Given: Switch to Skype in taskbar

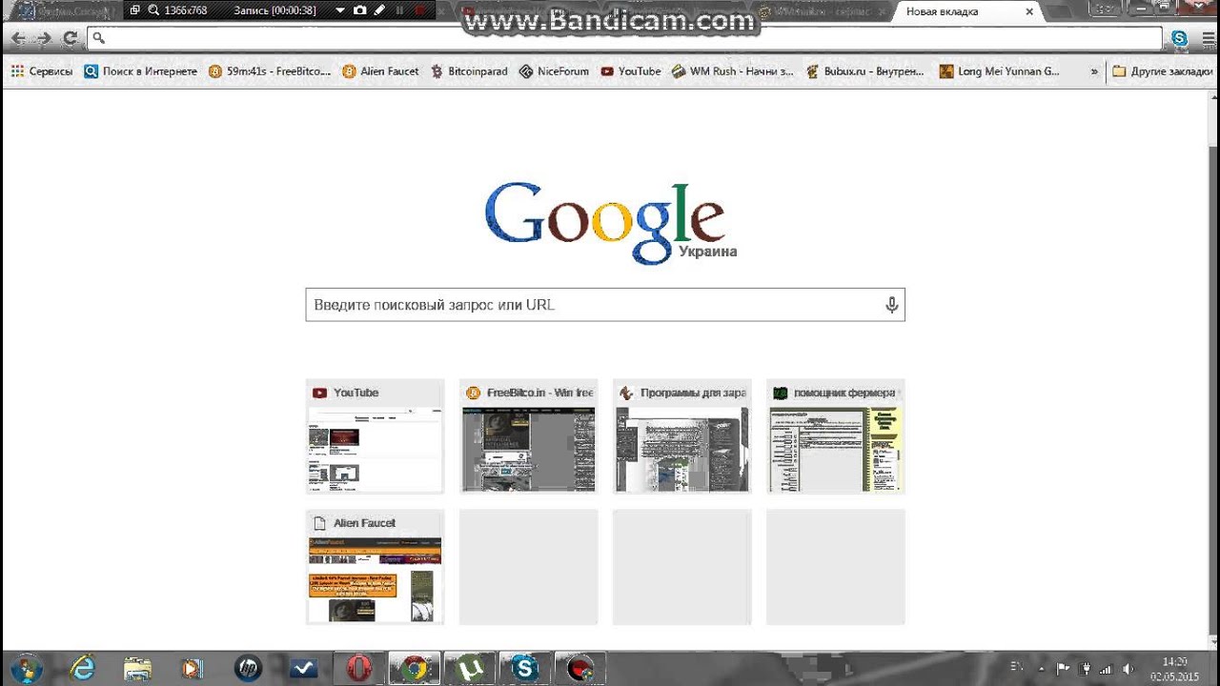Looking at the screenshot, I should tap(523, 669).
